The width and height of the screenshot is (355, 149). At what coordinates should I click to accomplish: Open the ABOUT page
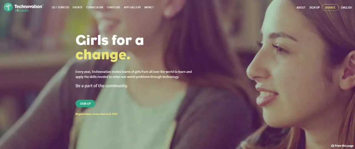tap(301, 7)
